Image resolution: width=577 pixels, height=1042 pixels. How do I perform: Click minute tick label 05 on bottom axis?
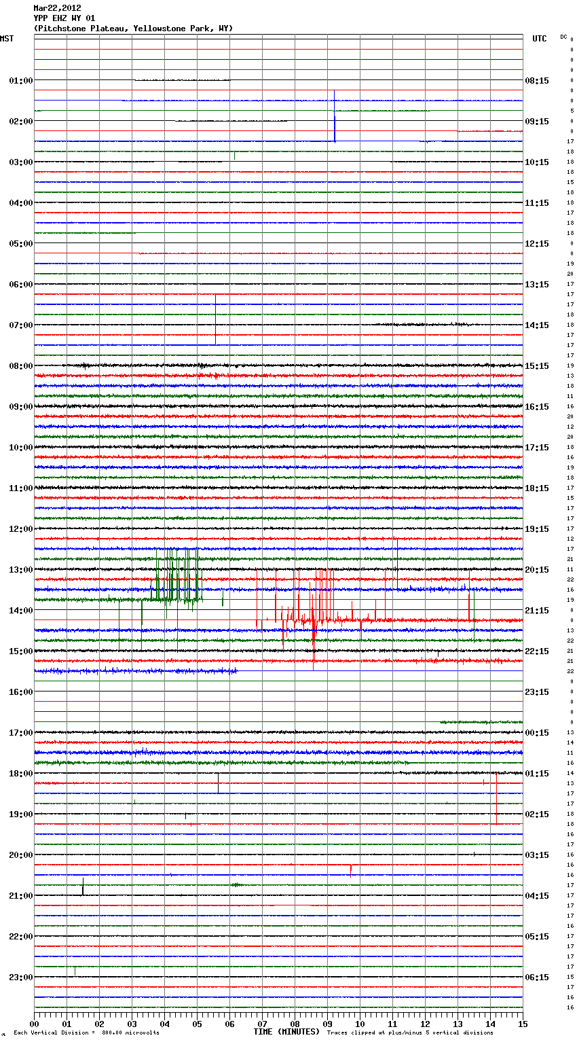pos(197,1024)
